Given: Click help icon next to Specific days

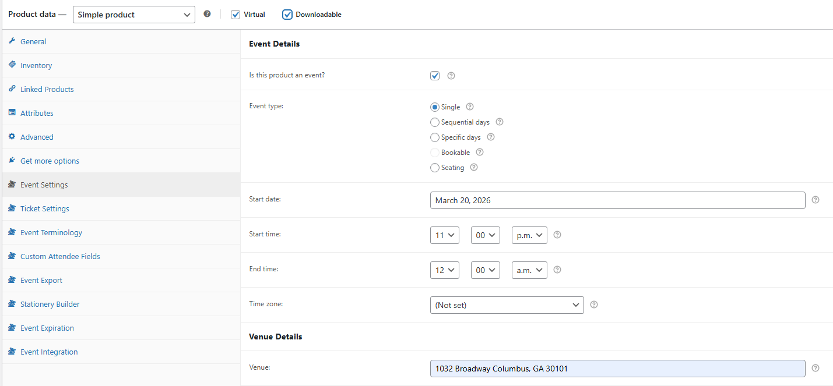Looking at the screenshot, I should [490, 137].
